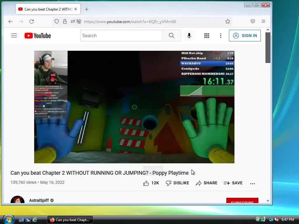
Task: Click Switch between windows icon in the taskbar
Action: [x=28, y=220]
